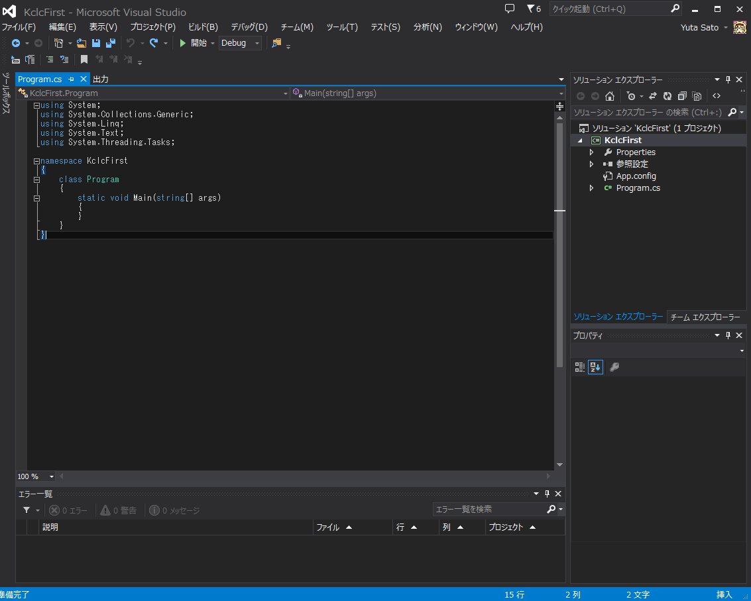Collapse the namespace KclcFirst code block
Viewport: 751px width, 601px height.
click(37, 162)
